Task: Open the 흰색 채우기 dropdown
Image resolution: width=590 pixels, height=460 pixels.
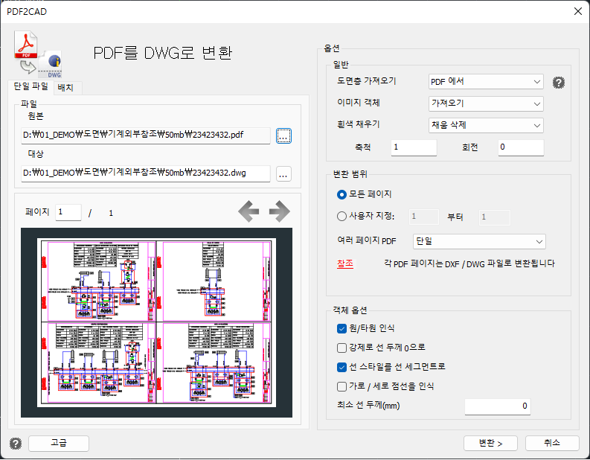Action: pos(486,125)
